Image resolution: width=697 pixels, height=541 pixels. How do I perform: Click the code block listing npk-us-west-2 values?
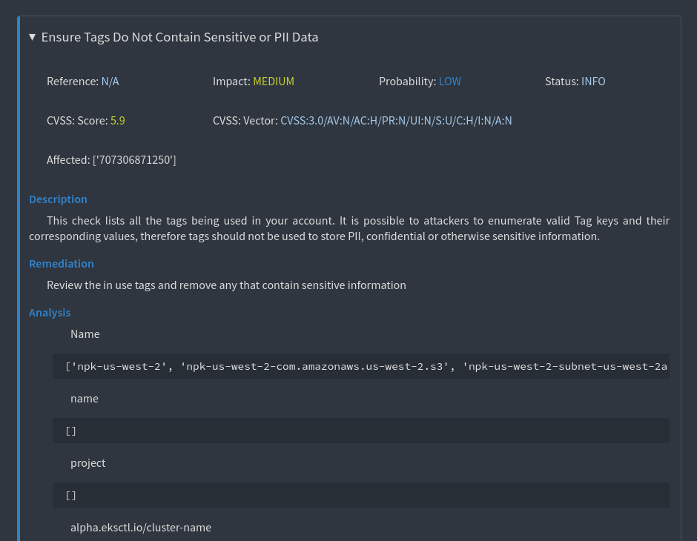point(361,366)
